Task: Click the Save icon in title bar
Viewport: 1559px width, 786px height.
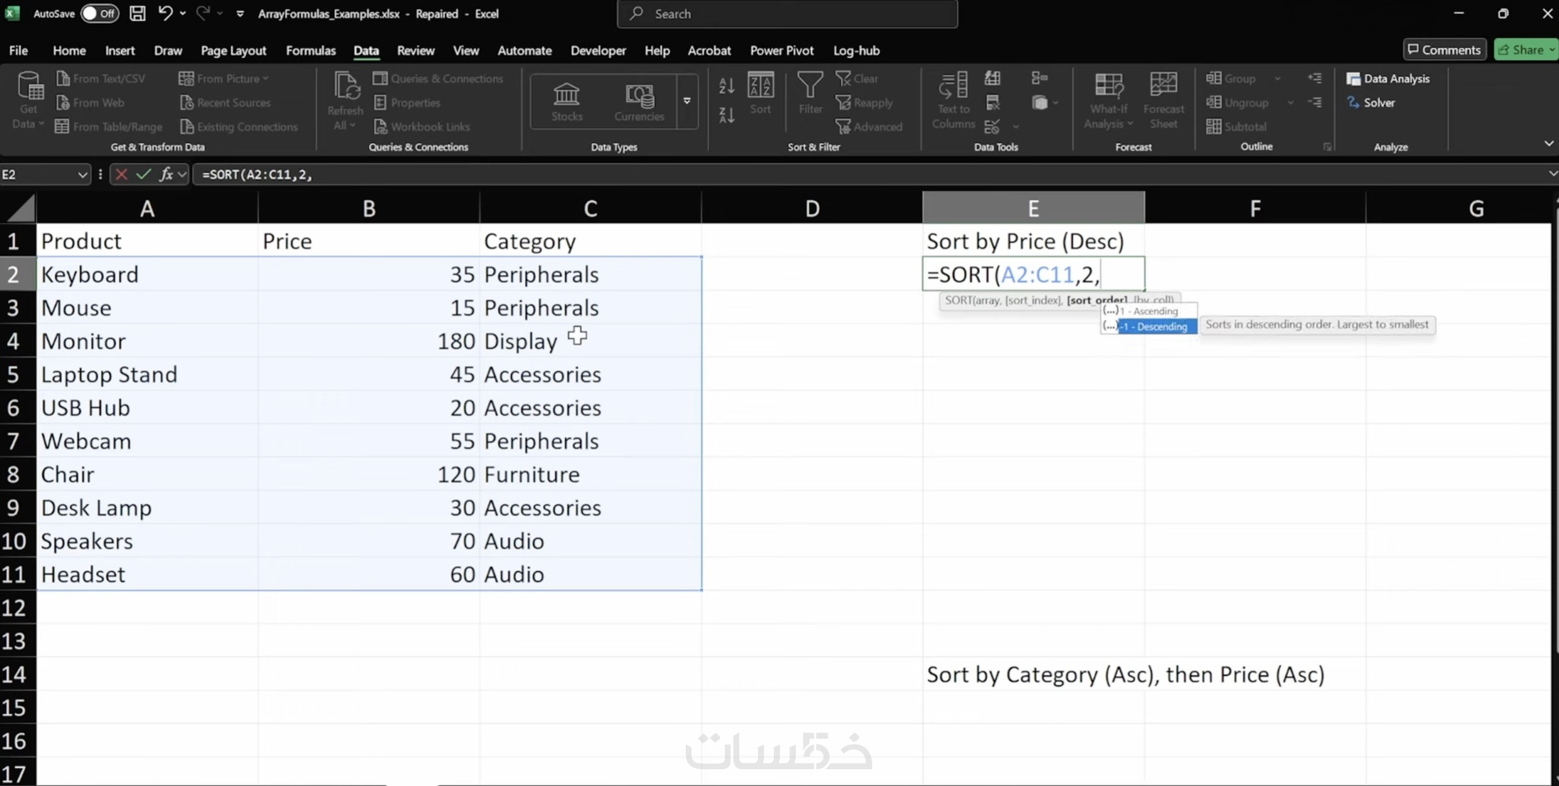Action: click(x=138, y=13)
